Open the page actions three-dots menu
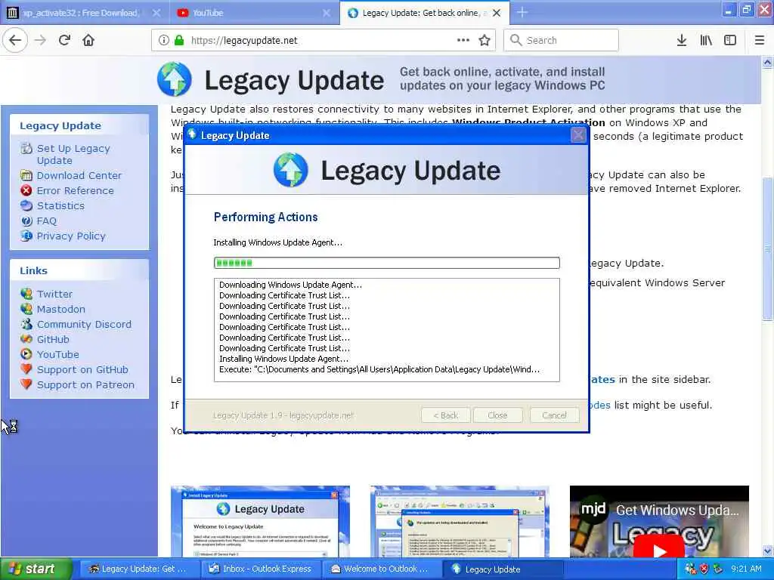 pyautogui.click(x=463, y=41)
